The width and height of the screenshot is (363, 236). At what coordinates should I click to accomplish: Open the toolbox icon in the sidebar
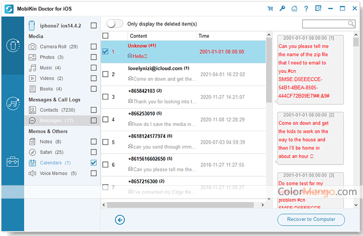tap(12, 161)
